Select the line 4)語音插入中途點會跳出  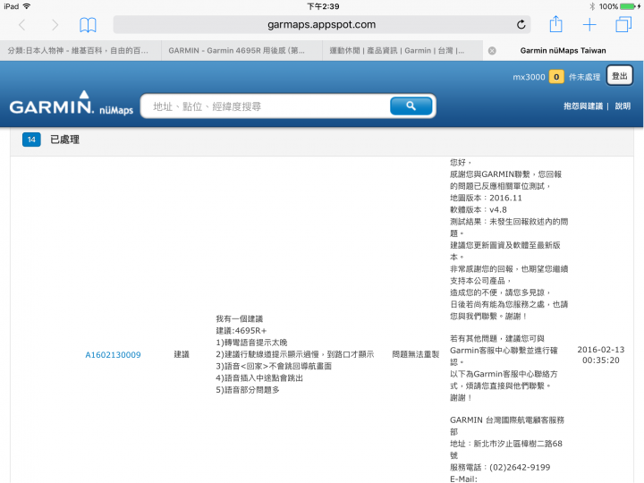259,377
